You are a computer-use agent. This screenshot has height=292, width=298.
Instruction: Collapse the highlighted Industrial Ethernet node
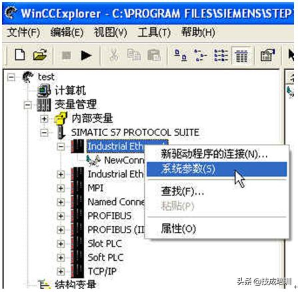tap(61, 147)
